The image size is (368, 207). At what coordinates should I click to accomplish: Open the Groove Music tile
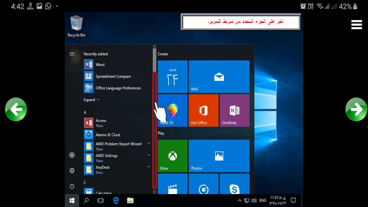point(204,184)
